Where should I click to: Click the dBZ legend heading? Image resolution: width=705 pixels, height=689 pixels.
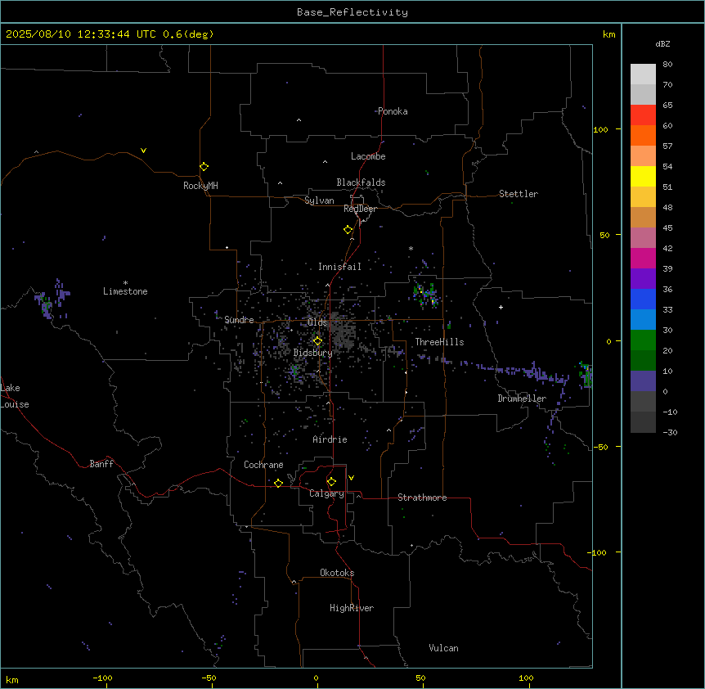click(662, 43)
